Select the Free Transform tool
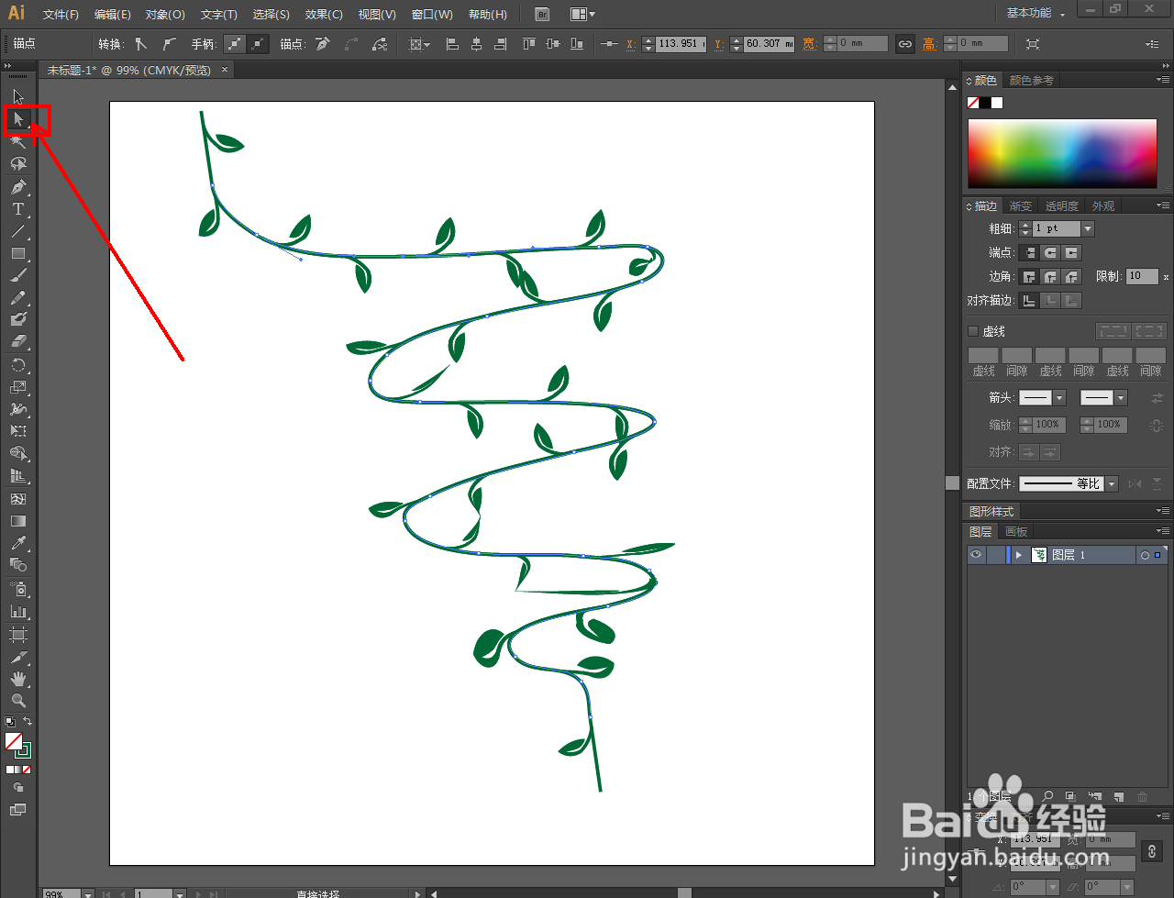 tap(18, 431)
